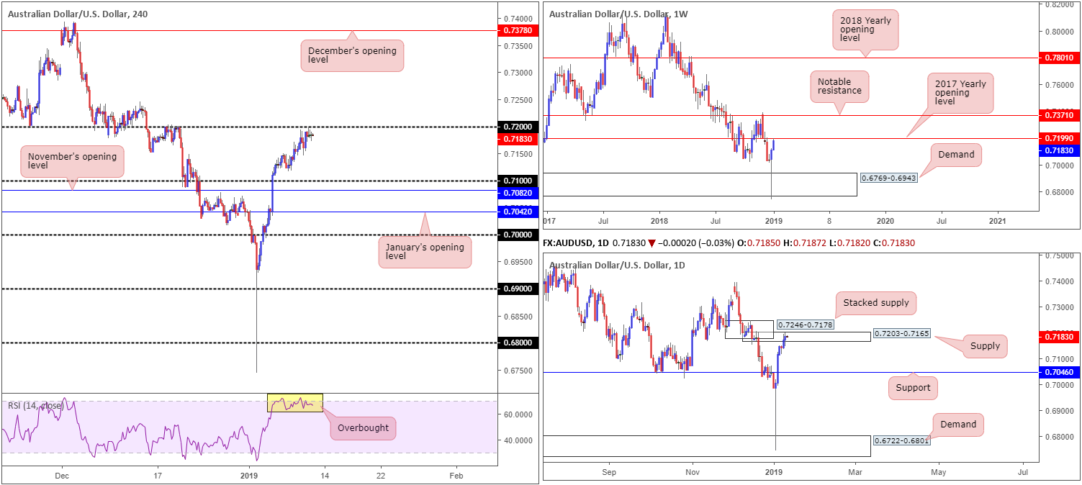
Task: Select the 0.82000 value on weekly axis
Action: point(1061,5)
